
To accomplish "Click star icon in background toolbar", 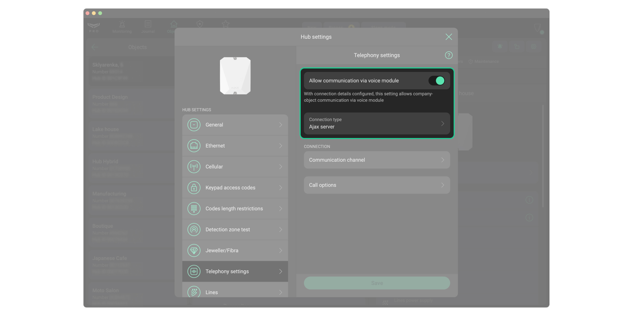I will click(226, 24).
